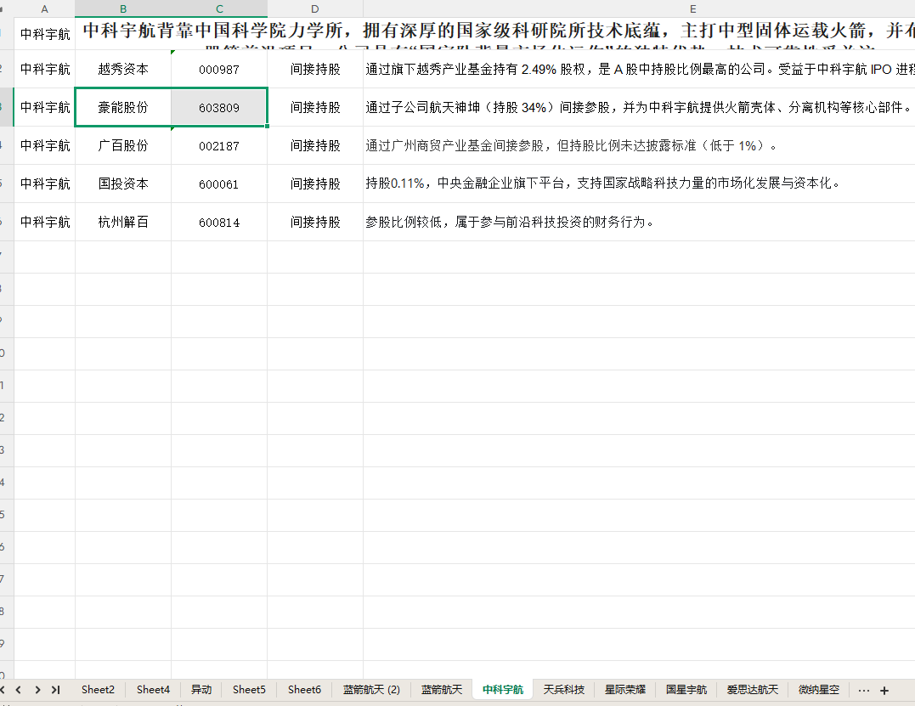The height and width of the screenshot is (706, 915).
Task: Open the 蓝箭航天 (2) sheet tab
Action: pyautogui.click(x=371, y=690)
